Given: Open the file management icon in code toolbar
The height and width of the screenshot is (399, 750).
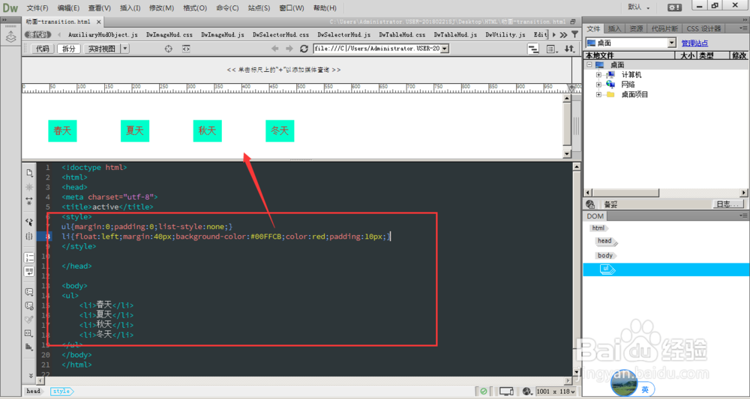Looking at the screenshot, I should click(x=29, y=173).
